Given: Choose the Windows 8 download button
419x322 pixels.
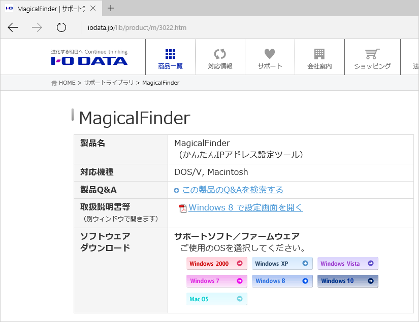Looking at the screenshot, I should pyautogui.click(x=282, y=281).
